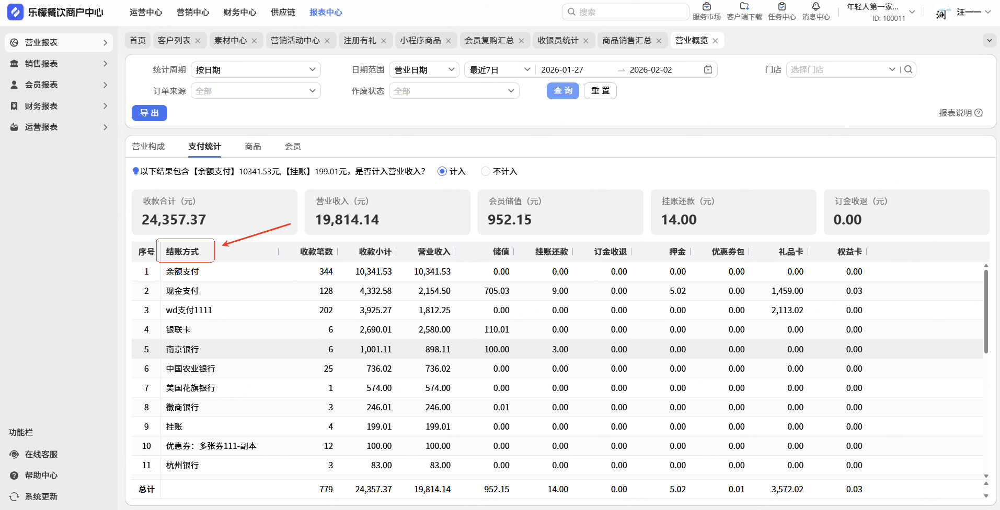Open 财务中心 in the top menu
Screen dimensions: 1000x510
(239, 12)
